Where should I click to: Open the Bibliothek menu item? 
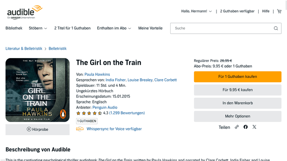point(14,28)
